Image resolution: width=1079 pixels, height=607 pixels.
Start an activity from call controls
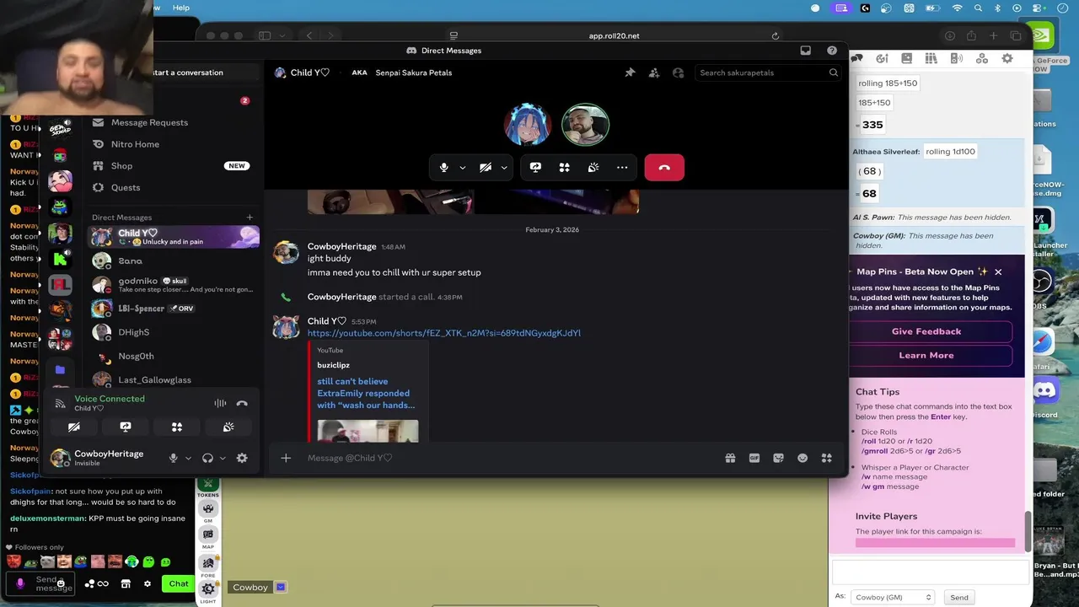point(564,168)
